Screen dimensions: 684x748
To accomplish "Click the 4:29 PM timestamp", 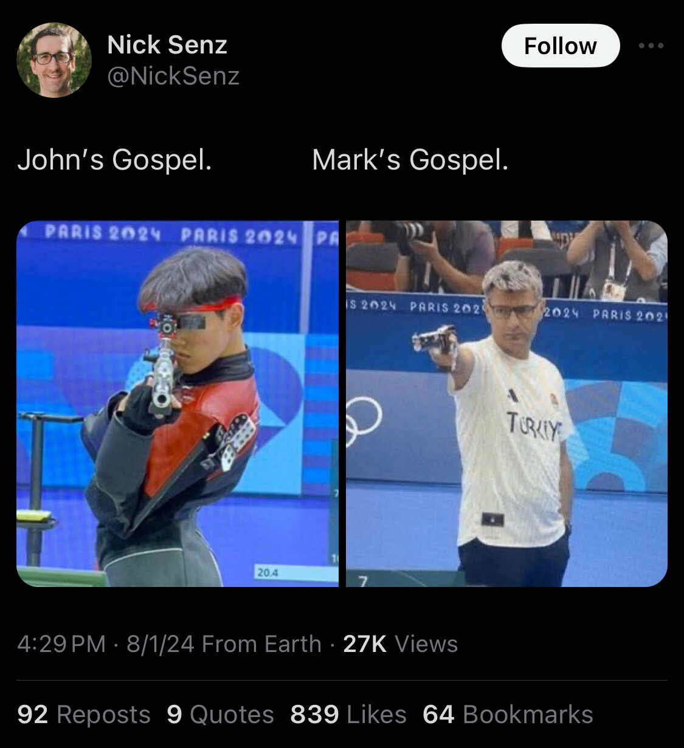I will pos(61,643).
